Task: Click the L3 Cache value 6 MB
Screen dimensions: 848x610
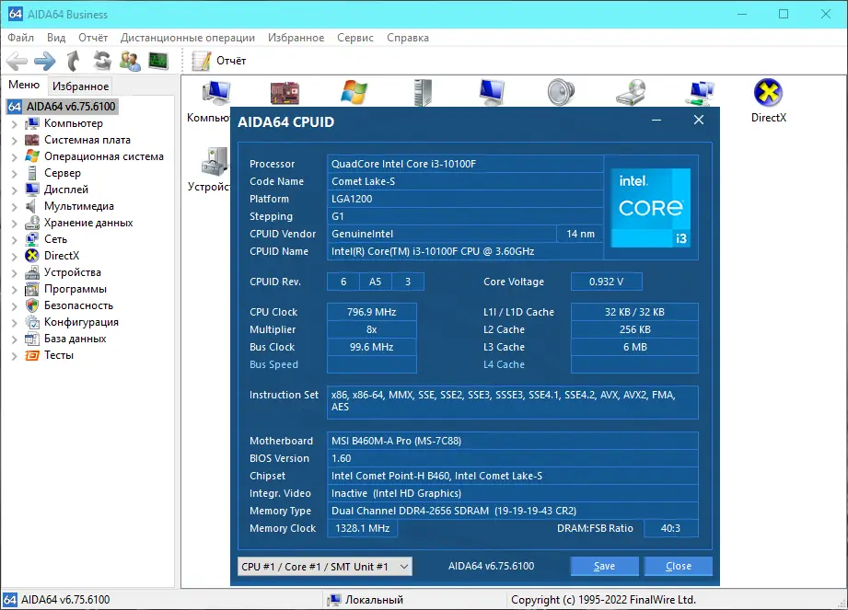Action: pos(634,347)
